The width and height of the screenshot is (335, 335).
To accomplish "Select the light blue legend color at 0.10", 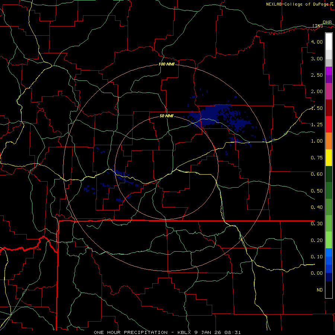I will click(329, 252).
